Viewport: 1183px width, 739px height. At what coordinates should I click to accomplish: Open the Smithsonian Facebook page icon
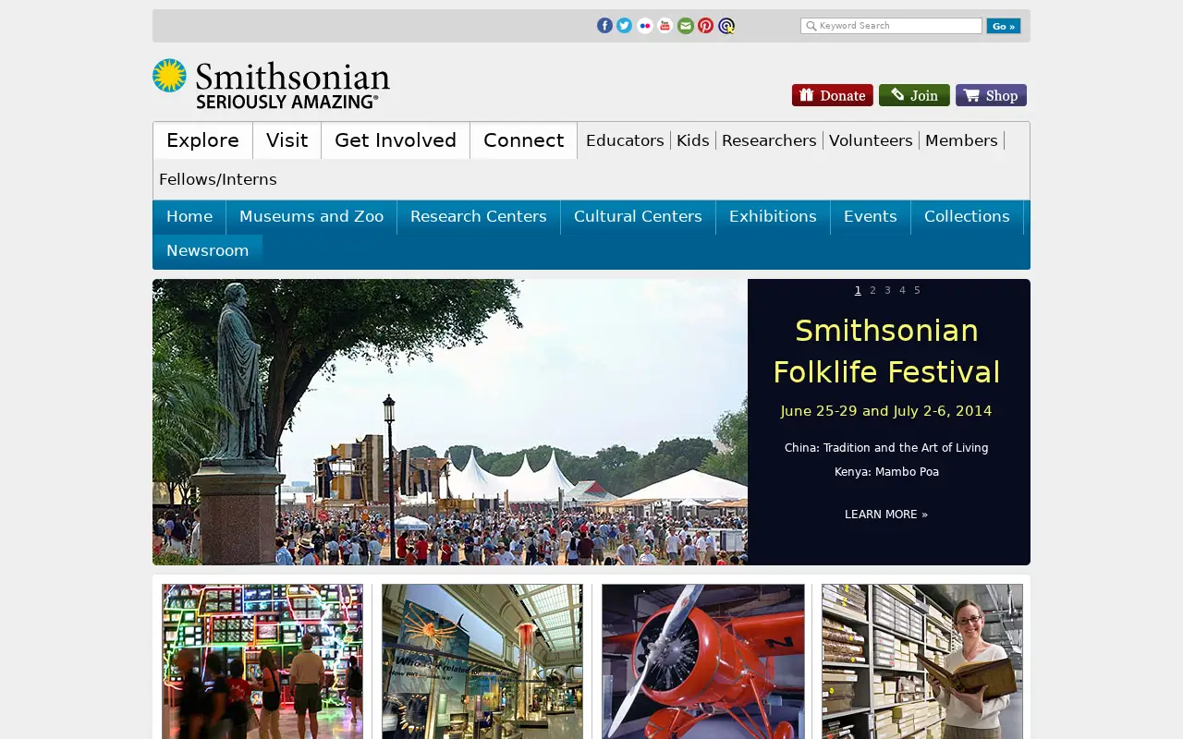[x=604, y=26]
